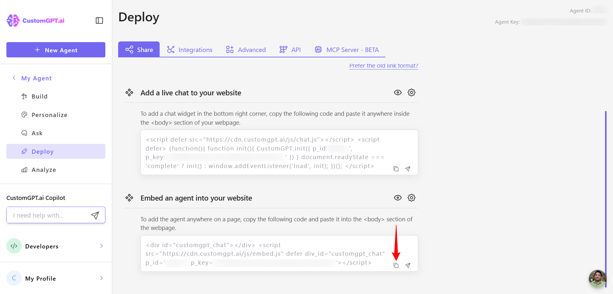The image size is (613, 294).
Task: Click the embed agent code snippet box
Action: click(279, 254)
